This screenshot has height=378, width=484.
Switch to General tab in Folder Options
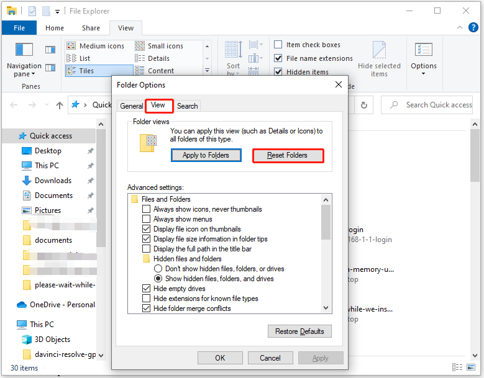tap(132, 106)
